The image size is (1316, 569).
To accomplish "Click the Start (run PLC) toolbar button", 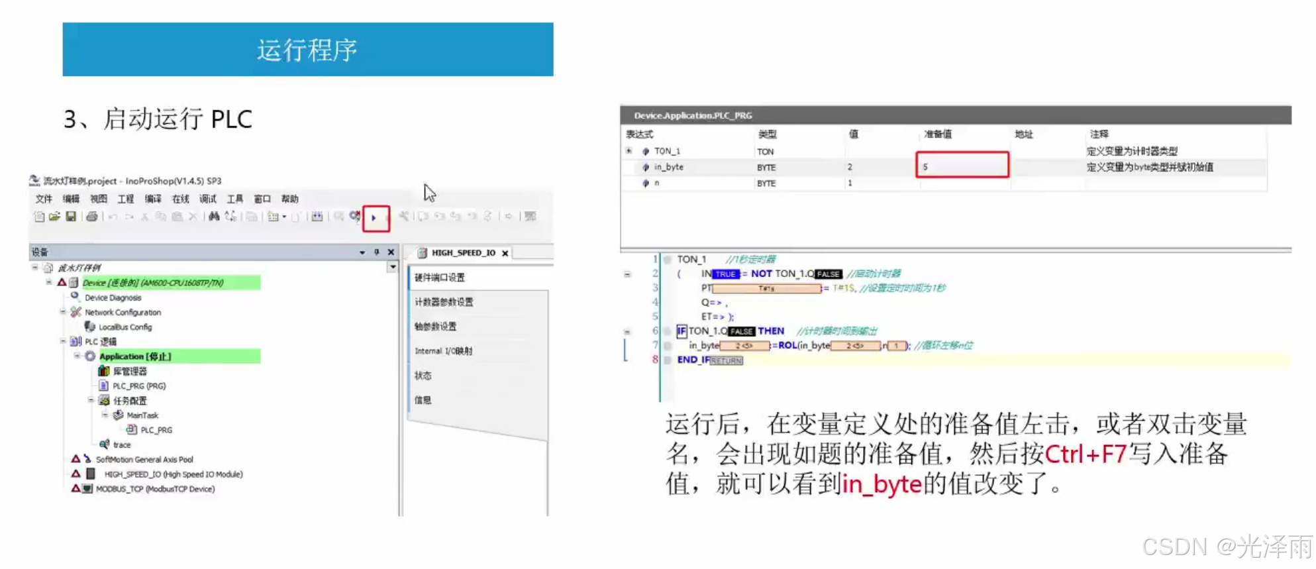I will tap(375, 218).
